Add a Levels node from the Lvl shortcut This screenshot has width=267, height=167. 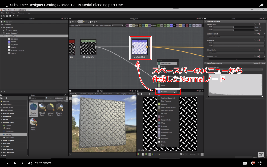[x=168, y=26]
